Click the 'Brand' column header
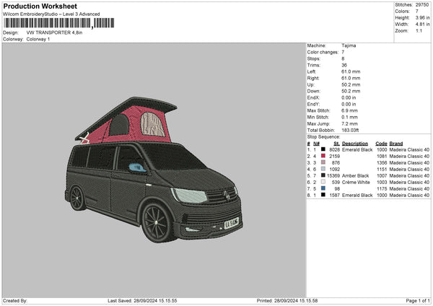 pos(396,144)
